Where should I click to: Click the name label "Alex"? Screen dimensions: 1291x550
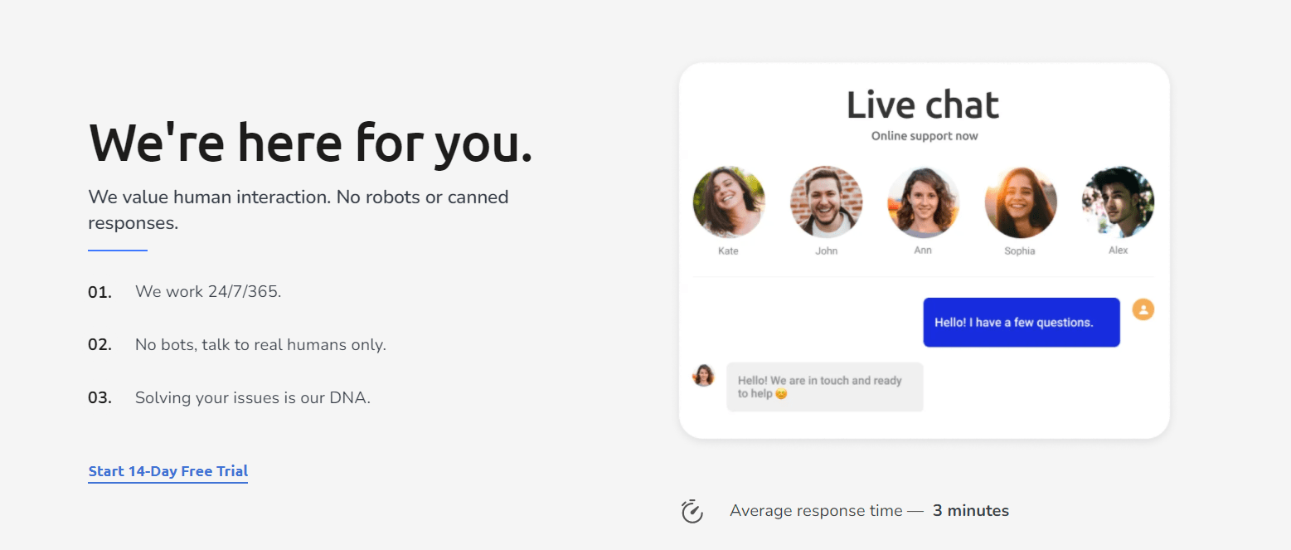(x=1119, y=250)
